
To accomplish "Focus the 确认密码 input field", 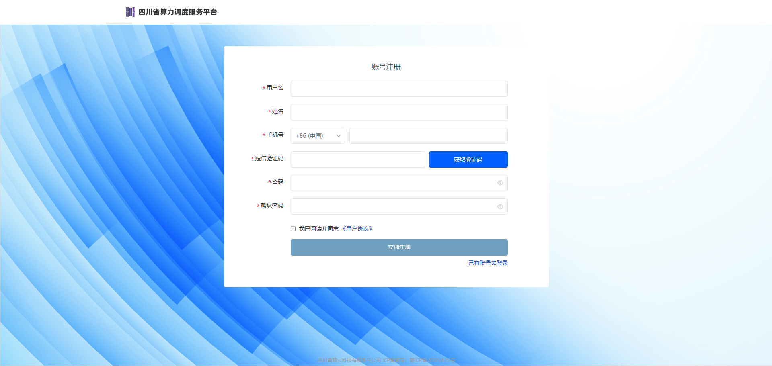I will pos(399,207).
